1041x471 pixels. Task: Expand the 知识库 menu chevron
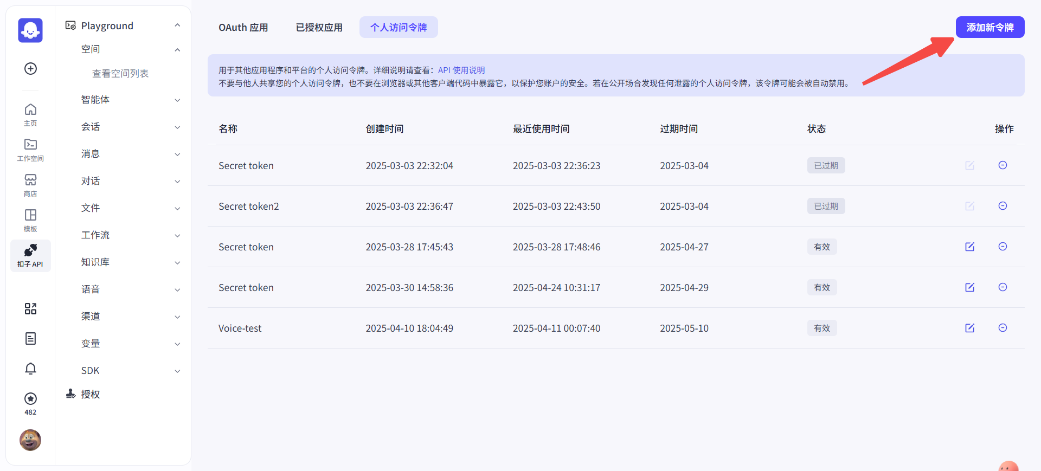[177, 263]
